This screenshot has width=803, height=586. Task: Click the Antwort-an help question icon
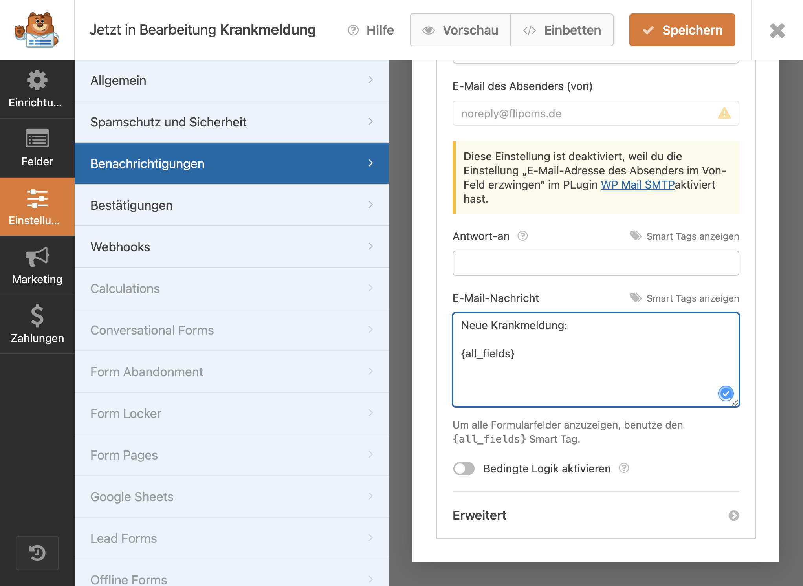[522, 236]
